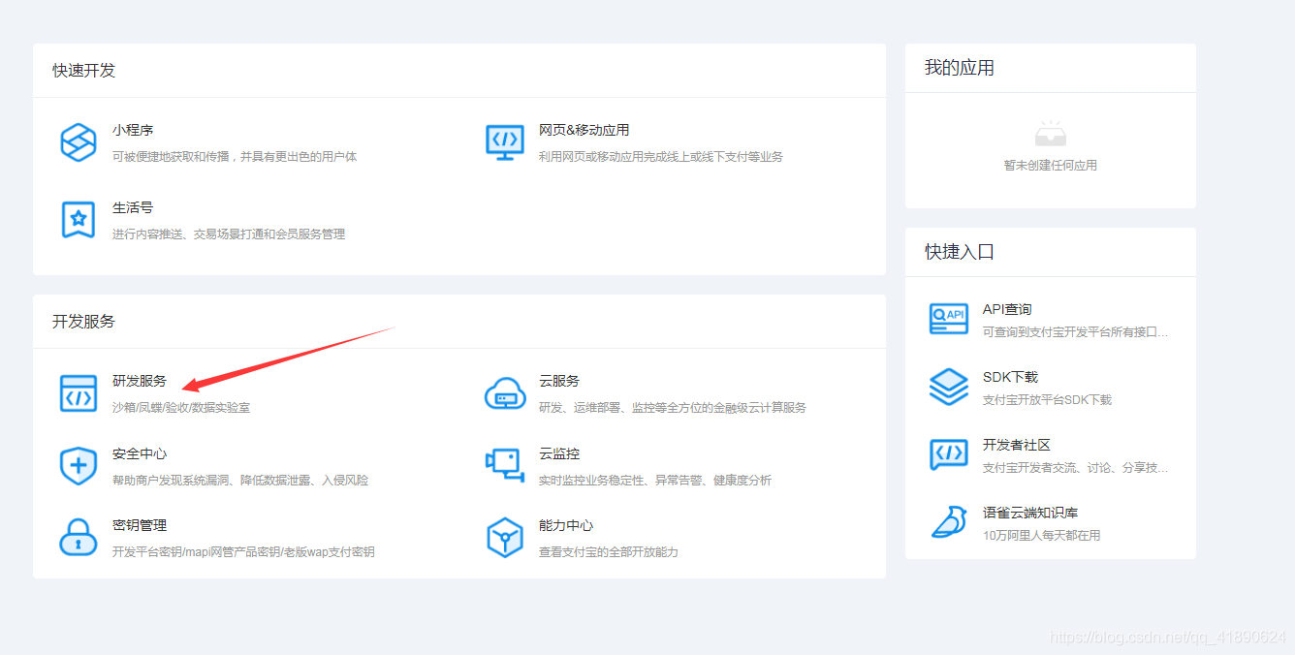1295x655 pixels.
Task: Click the API查询 search icon
Action: point(949,319)
